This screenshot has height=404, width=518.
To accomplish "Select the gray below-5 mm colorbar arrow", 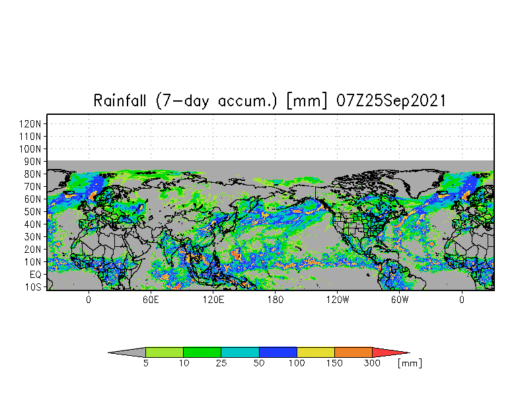I will click(127, 353).
